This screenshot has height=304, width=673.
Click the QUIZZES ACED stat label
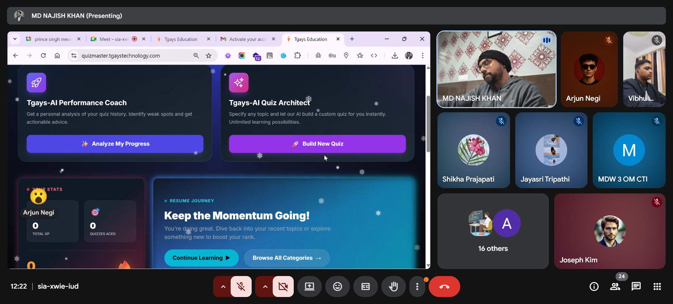[103, 234]
